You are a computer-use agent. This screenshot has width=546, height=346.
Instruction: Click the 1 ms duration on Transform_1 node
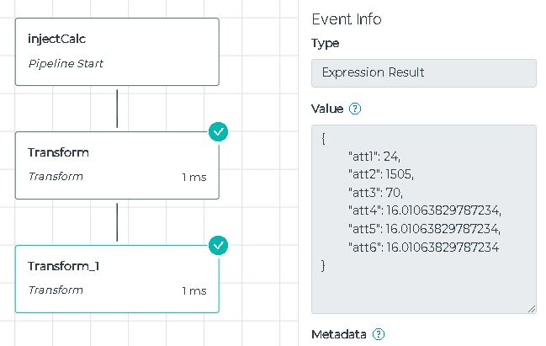tap(194, 291)
